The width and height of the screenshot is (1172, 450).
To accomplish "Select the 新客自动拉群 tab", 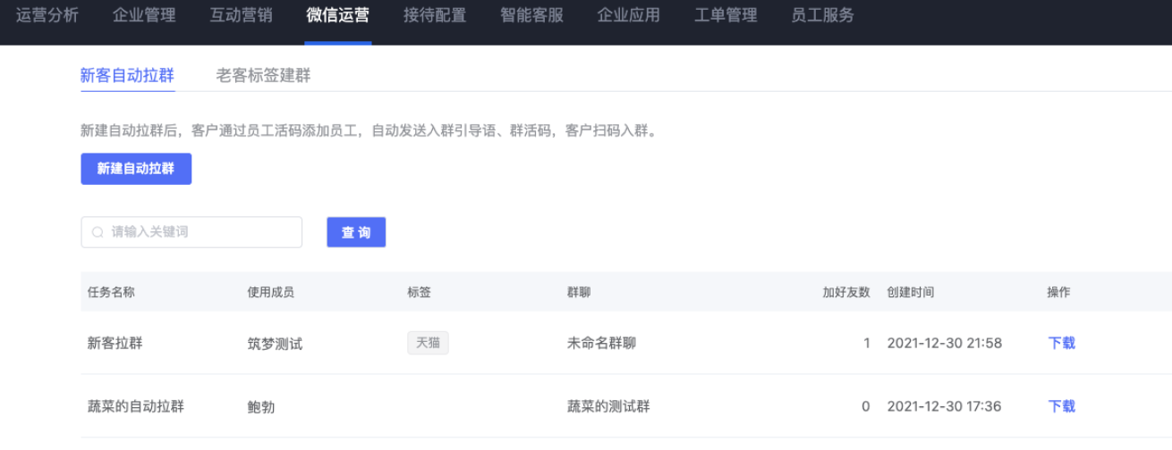I will click(127, 76).
